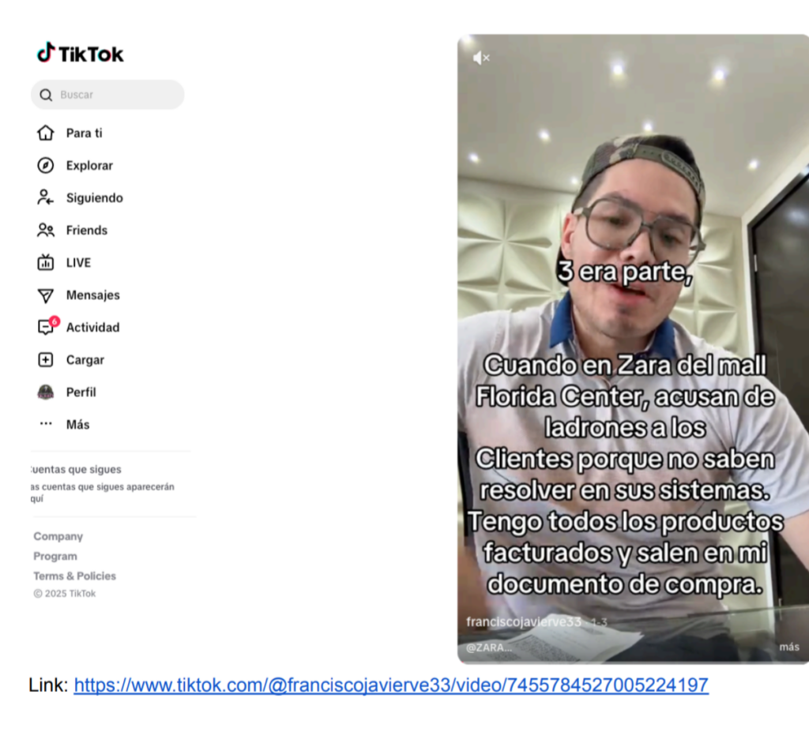Open the tiktok.com video hyperlink
Viewport: 809px width, 754px height.
tap(391, 685)
